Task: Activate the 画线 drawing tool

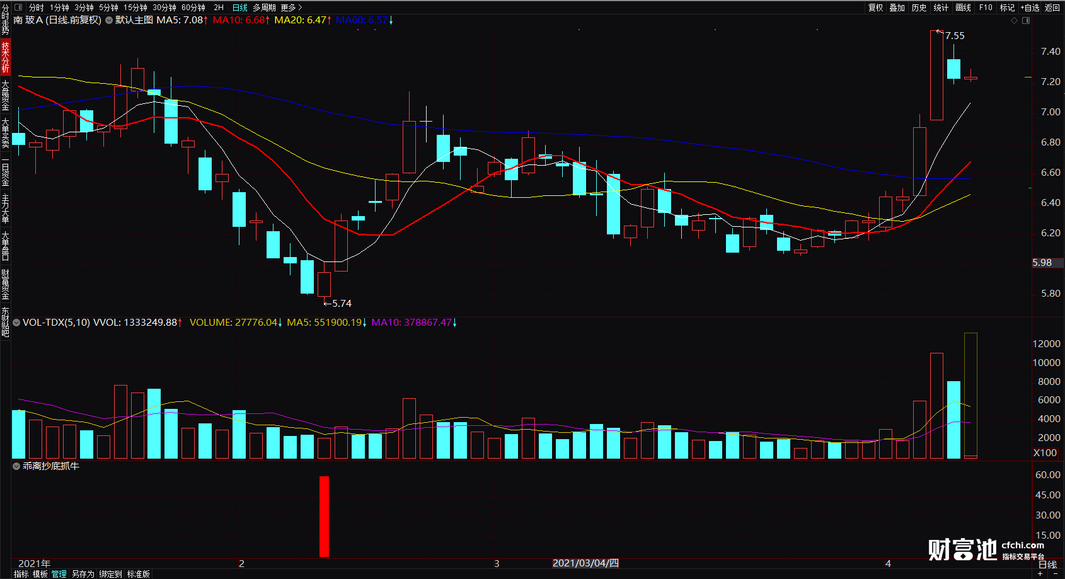Action: pos(963,8)
